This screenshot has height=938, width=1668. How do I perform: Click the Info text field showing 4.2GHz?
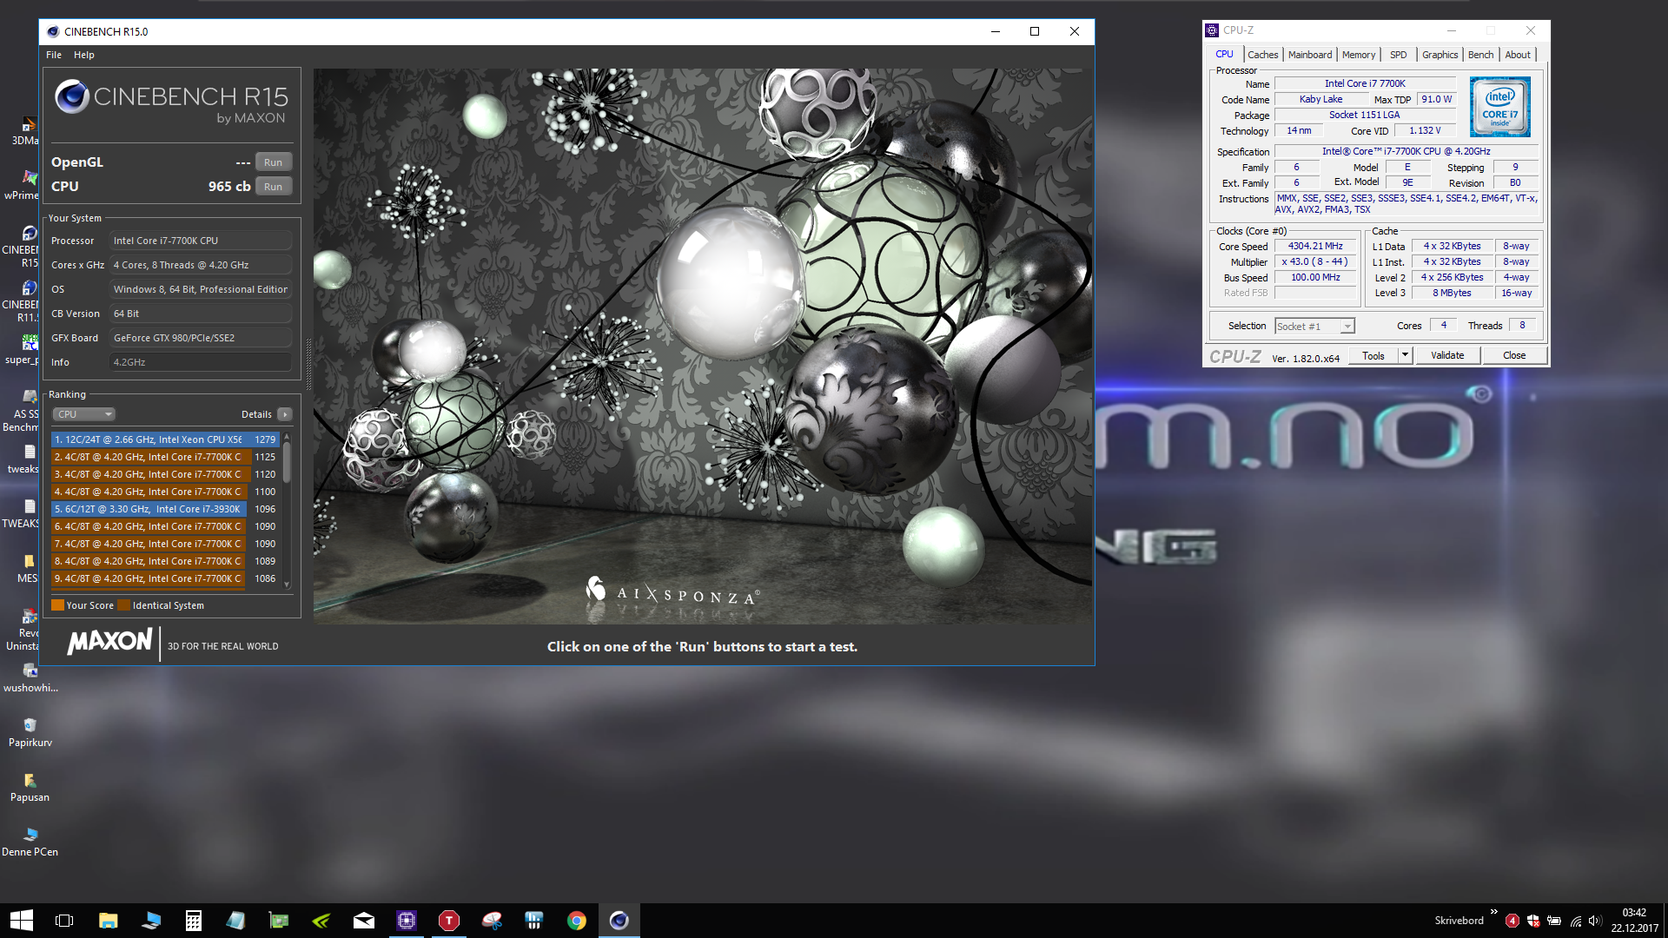(x=200, y=362)
